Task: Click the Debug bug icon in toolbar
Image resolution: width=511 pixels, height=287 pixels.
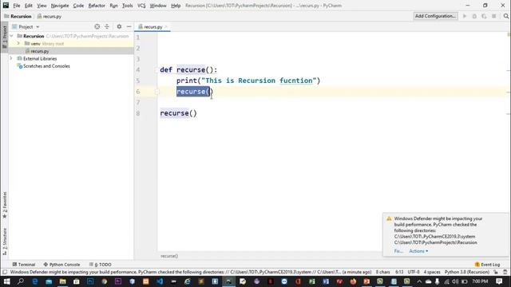Action: 474,16
